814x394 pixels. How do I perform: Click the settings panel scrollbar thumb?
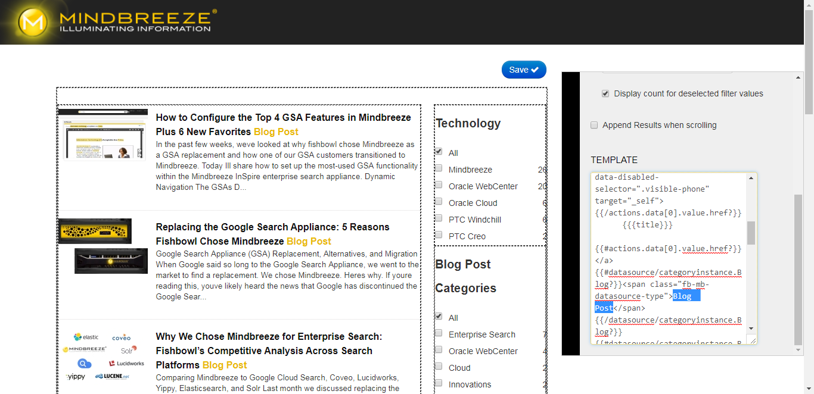click(x=799, y=270)
